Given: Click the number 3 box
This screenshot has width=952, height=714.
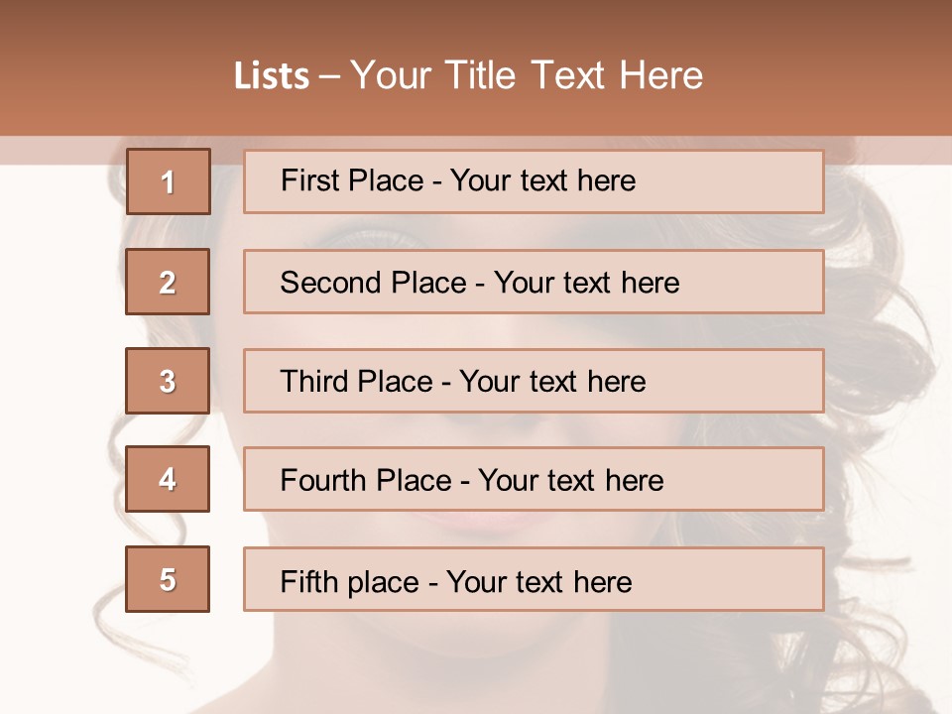Looking at the screenshot, I should [x=168, y=381].
